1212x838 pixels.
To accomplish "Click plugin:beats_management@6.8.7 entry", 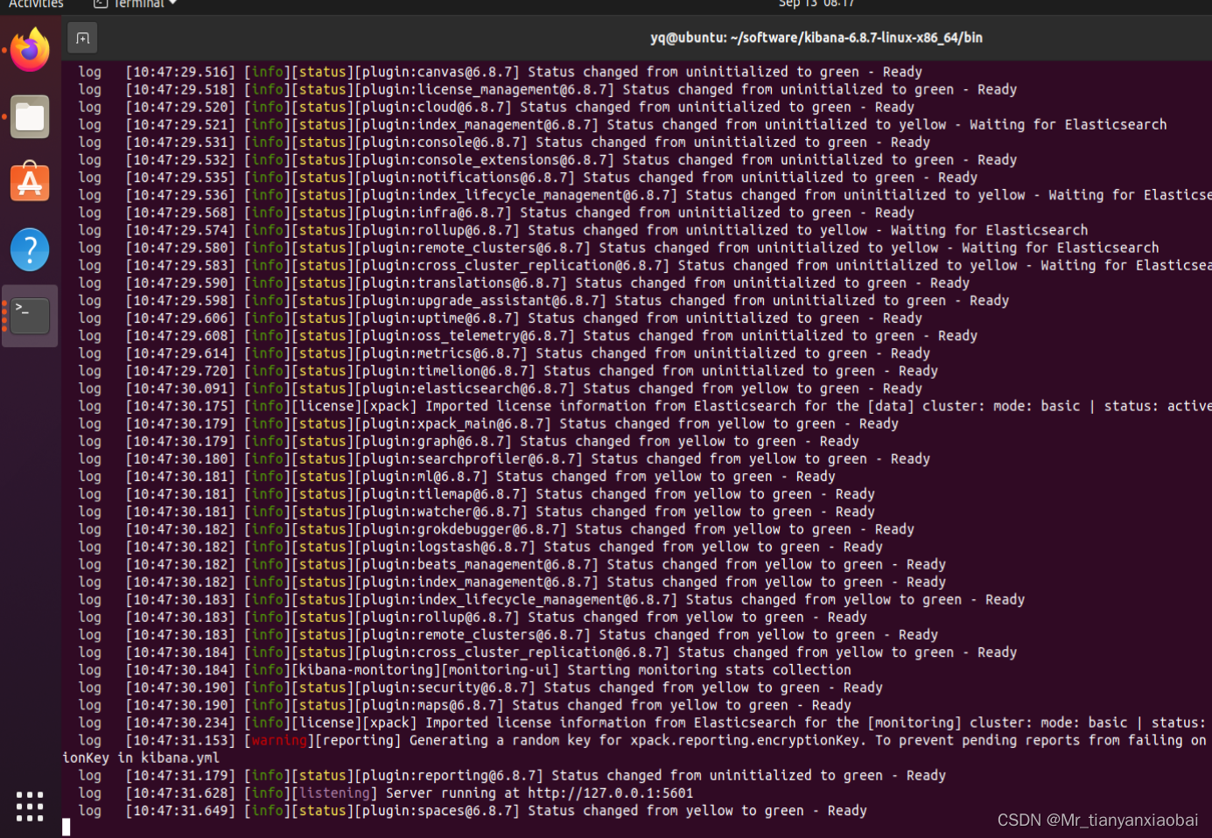I will 480,565.
